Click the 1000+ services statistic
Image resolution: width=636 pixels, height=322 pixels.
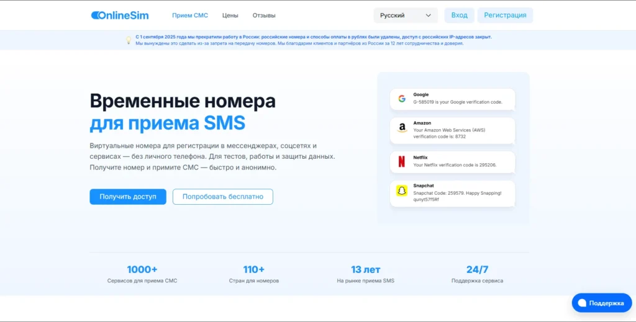[142, 269]
